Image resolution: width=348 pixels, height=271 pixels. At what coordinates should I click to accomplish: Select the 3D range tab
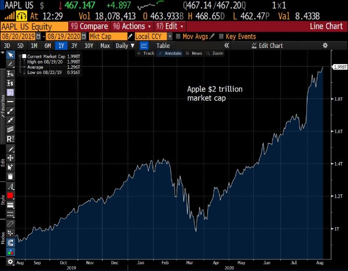coord(7,46)
